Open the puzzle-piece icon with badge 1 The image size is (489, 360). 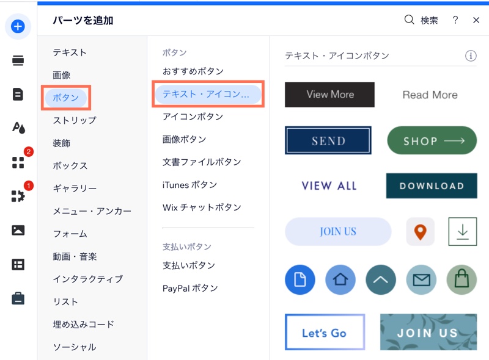tap(18, 196)
